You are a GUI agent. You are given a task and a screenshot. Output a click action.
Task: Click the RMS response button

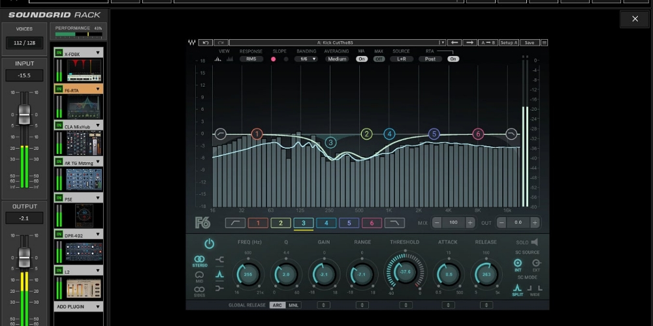tap(251, 59)
